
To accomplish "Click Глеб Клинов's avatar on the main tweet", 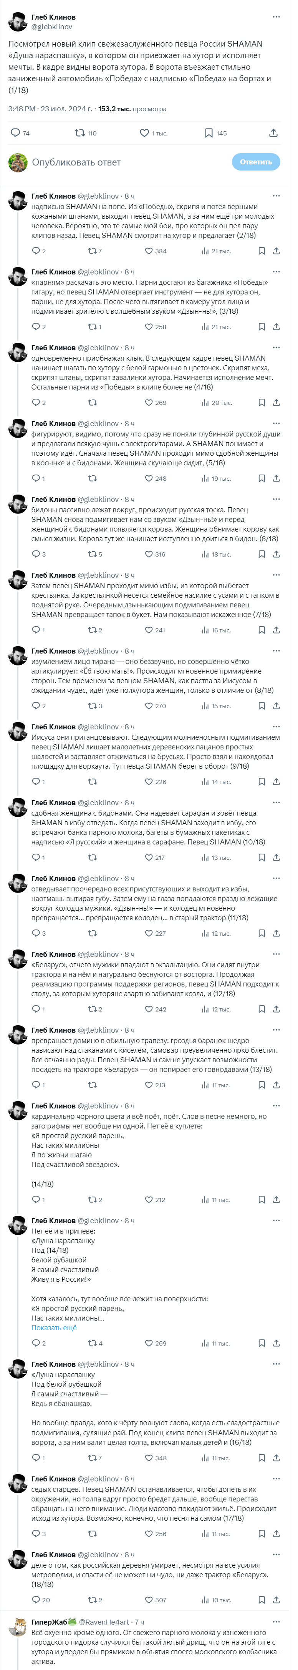I will pyautogui.click(x=17, y=22).
